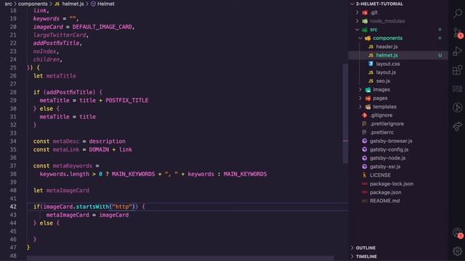Click line number 42 in the gutter
The height and width of the screenshot is (261, 465).
coord(13,207)
